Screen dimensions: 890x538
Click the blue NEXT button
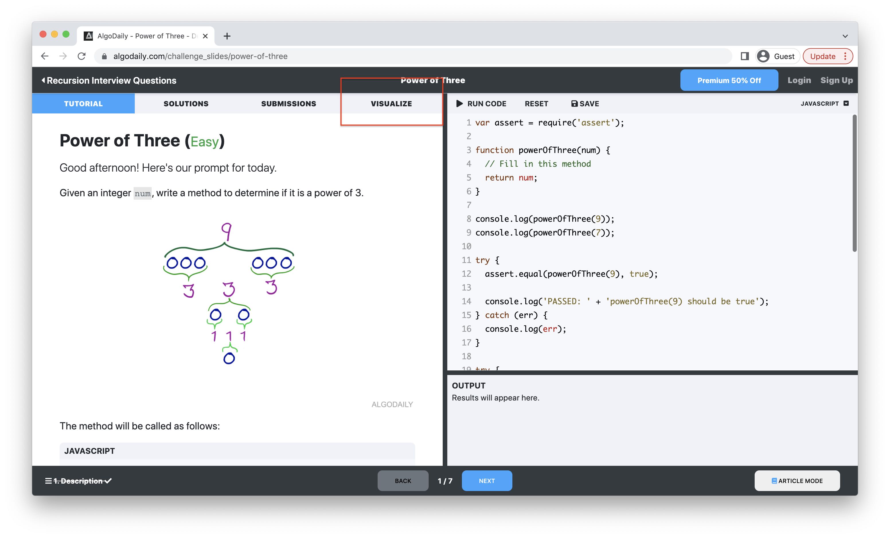click(x=487, y=481)
